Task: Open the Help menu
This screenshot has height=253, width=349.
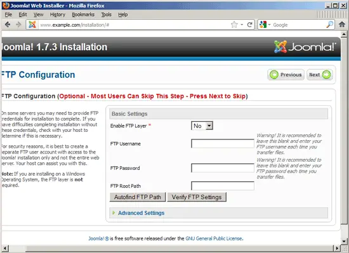Action: point(122,15)
